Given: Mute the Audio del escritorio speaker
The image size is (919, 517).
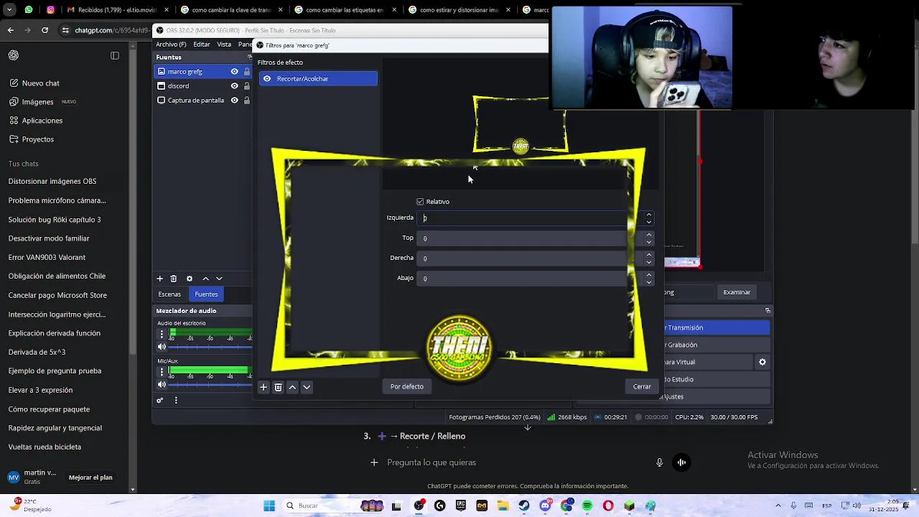Looking at the screenshot, I should [x=162, y=347].
